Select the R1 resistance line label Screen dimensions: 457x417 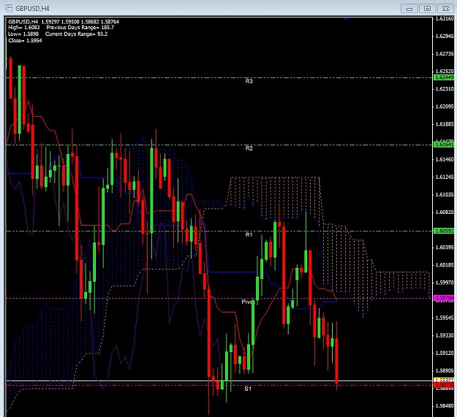[x=249, y=234]
